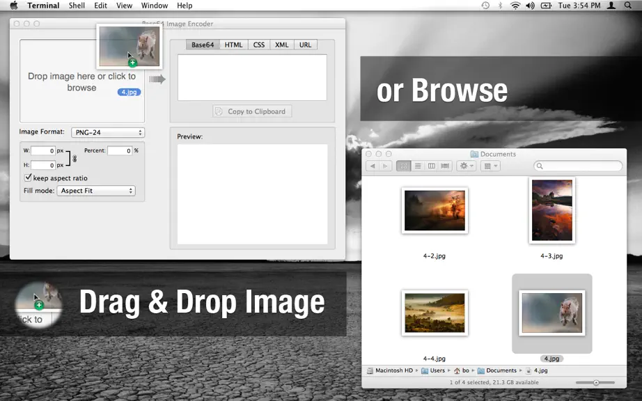Switch Finder to list view
Image resolution: width=642 pixels, height=401 pixels.
click(x=418, y=166)
